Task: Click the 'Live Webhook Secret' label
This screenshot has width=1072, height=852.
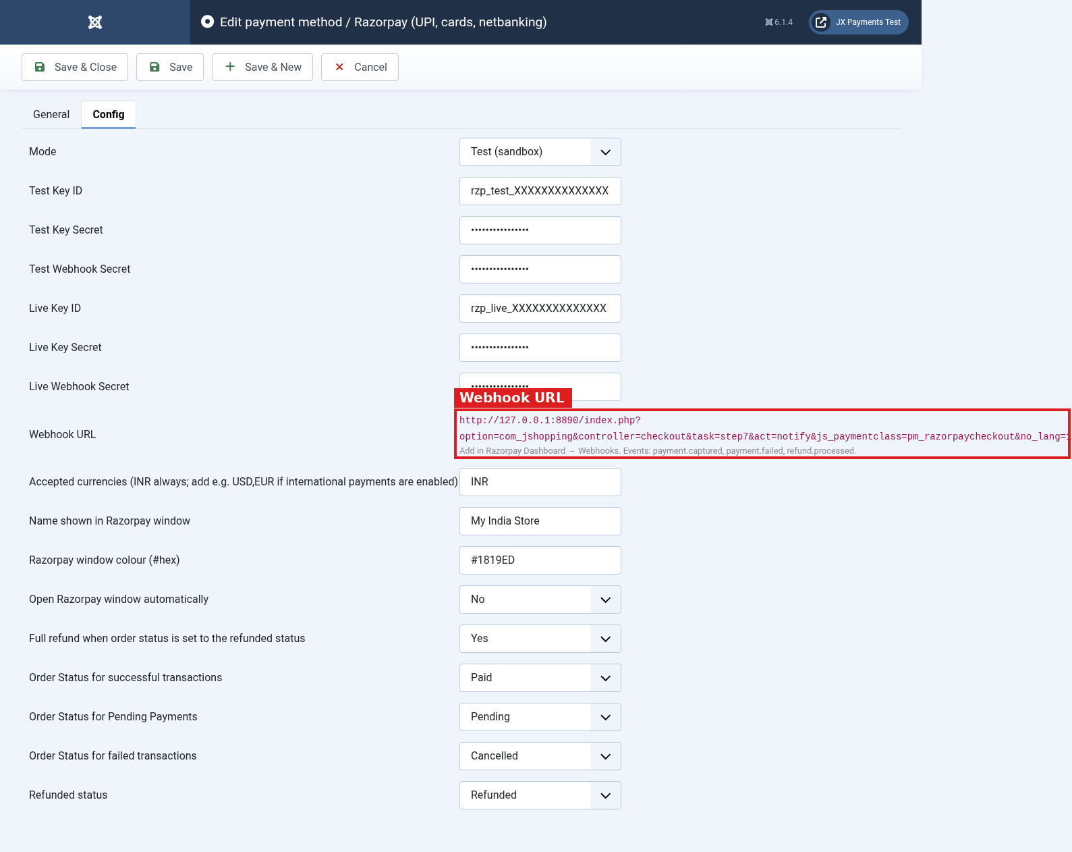Action: tap(79, 387)
